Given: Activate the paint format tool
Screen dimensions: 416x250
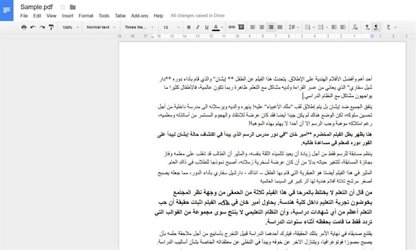Looking at the screenshot, I should (x=51, y=27).
